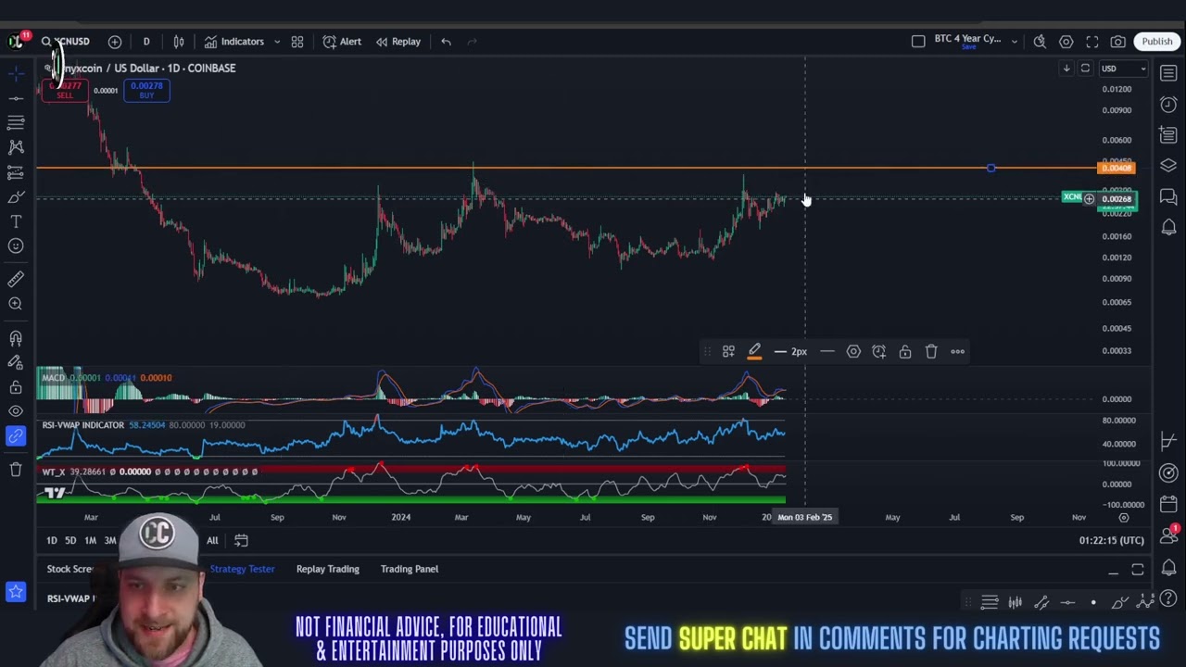Image resolution: width=1186 pixels, height=667 pixels.
Task: Open go to date calendar icon
Action: 241,540
